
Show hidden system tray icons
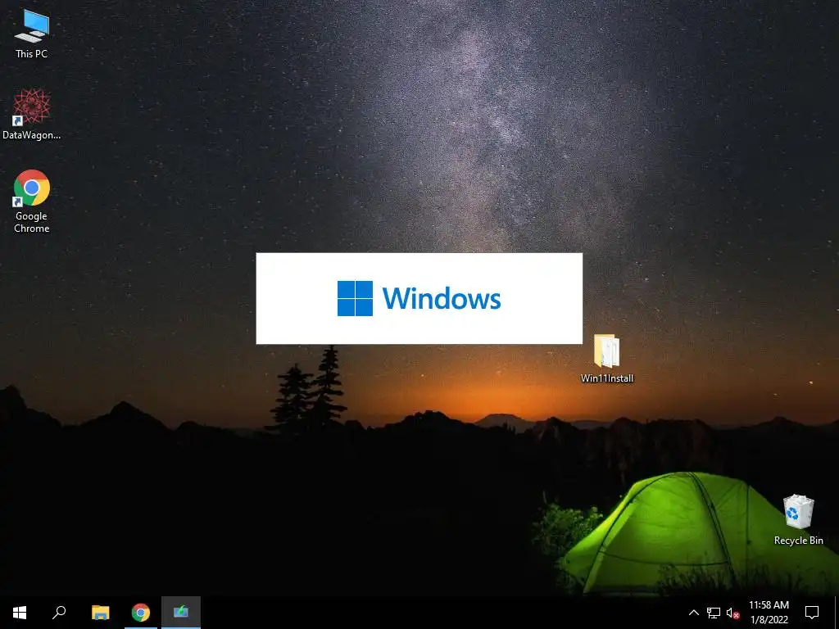[x=693, y=613]
